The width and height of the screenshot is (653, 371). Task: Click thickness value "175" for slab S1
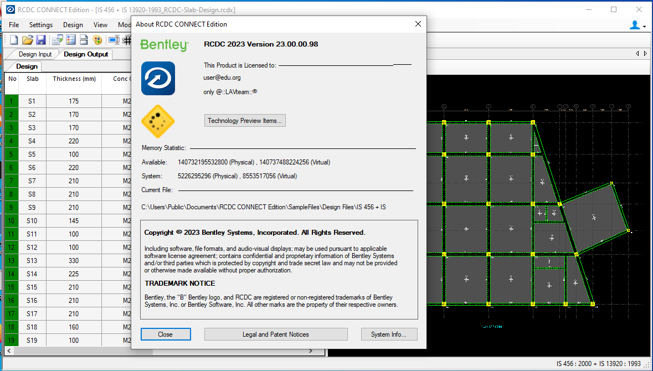[74, 101]
